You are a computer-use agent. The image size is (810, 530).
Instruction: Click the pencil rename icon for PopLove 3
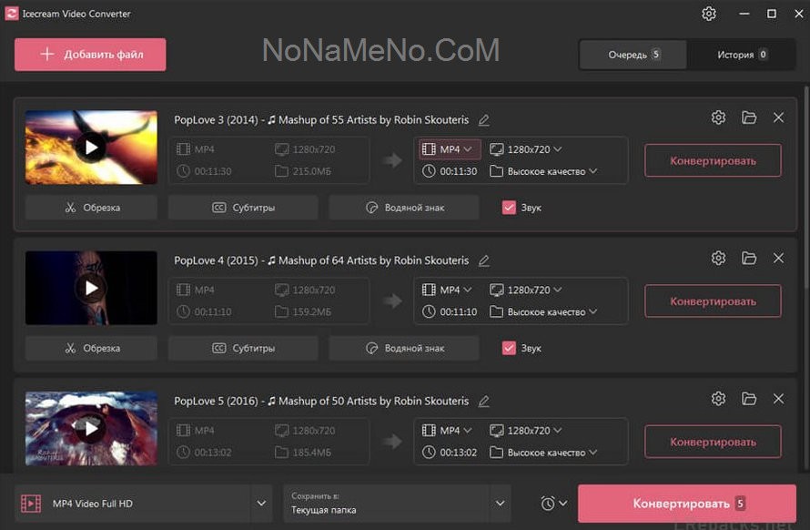pyautogui.click(x=484, y=120)
